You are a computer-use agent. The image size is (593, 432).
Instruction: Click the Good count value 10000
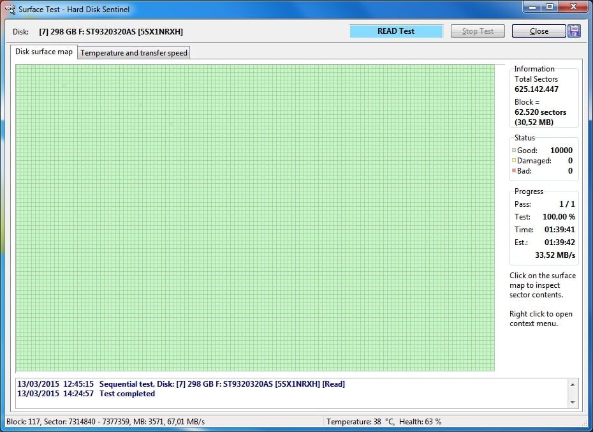coord(561,151)
